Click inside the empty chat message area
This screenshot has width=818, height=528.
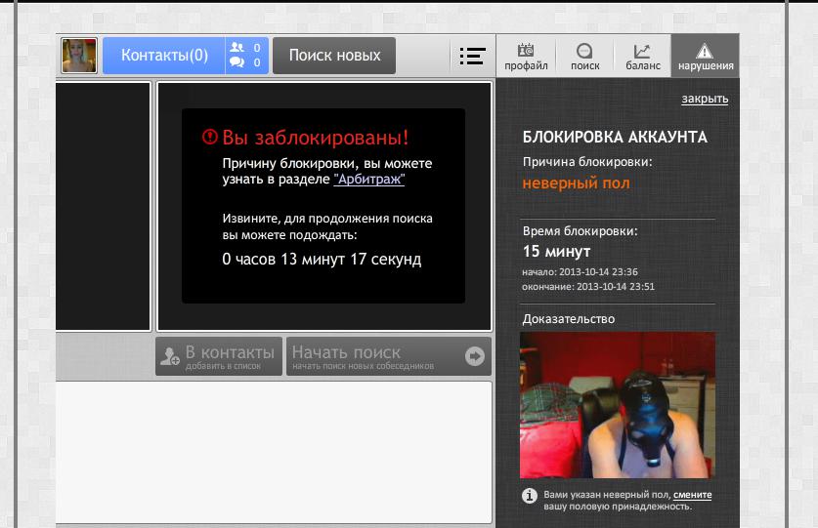[274, 452]
